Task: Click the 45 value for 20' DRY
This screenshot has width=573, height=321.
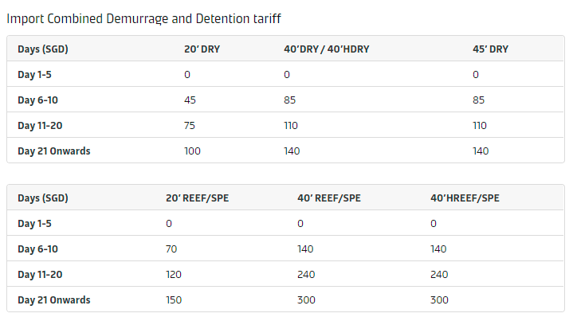Action: coord(190,100)
